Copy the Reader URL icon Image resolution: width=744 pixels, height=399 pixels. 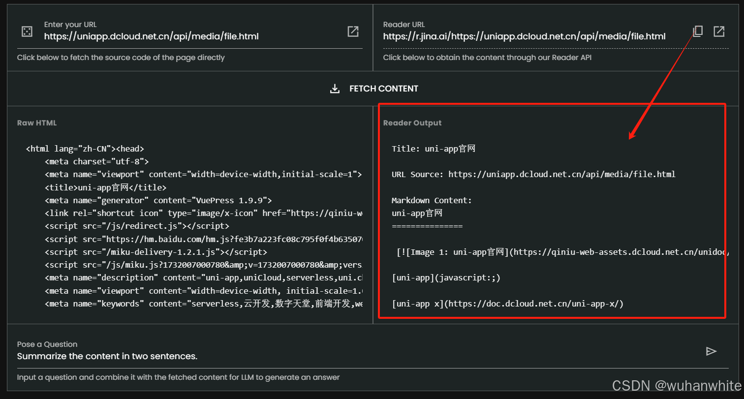[x=698, y=31]
